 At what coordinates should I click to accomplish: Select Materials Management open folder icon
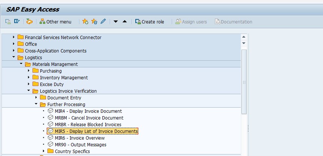point(28,64)
